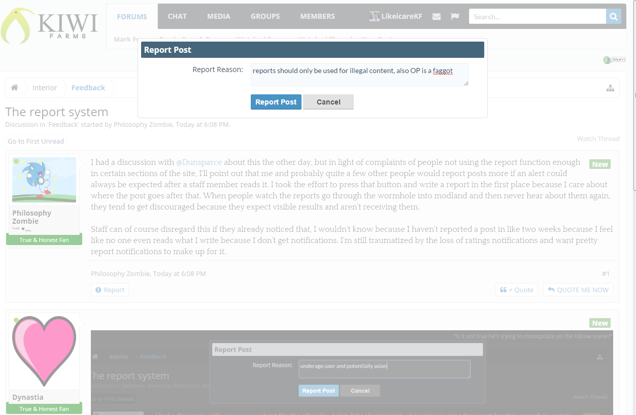Click into the Report Reason text area
The height and width of the screenshot is (415, 636).
(359, 75)
